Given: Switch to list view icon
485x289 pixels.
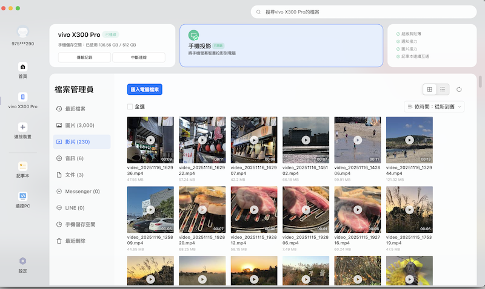Looking at the screenshot, I should click(443, 89).
